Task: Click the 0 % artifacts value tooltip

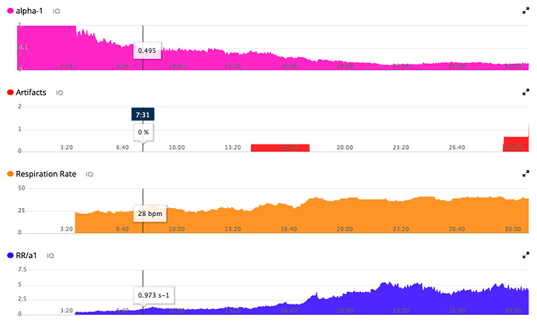Action: tap(143, 132)
